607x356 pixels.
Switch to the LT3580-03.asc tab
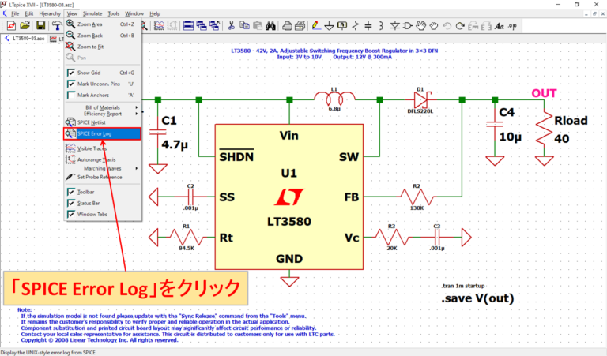point(26,38)
